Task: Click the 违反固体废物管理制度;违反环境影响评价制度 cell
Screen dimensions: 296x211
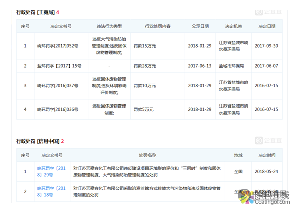Action: pyautogui.click(x=109, y=86)
